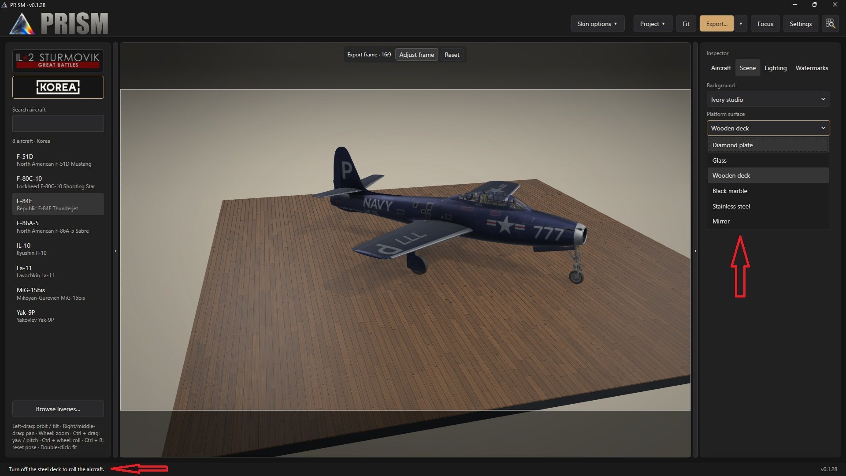The height and width of the screenshot is (476, 846).
Task: Click the Focus button
Action: pos(765,24)
